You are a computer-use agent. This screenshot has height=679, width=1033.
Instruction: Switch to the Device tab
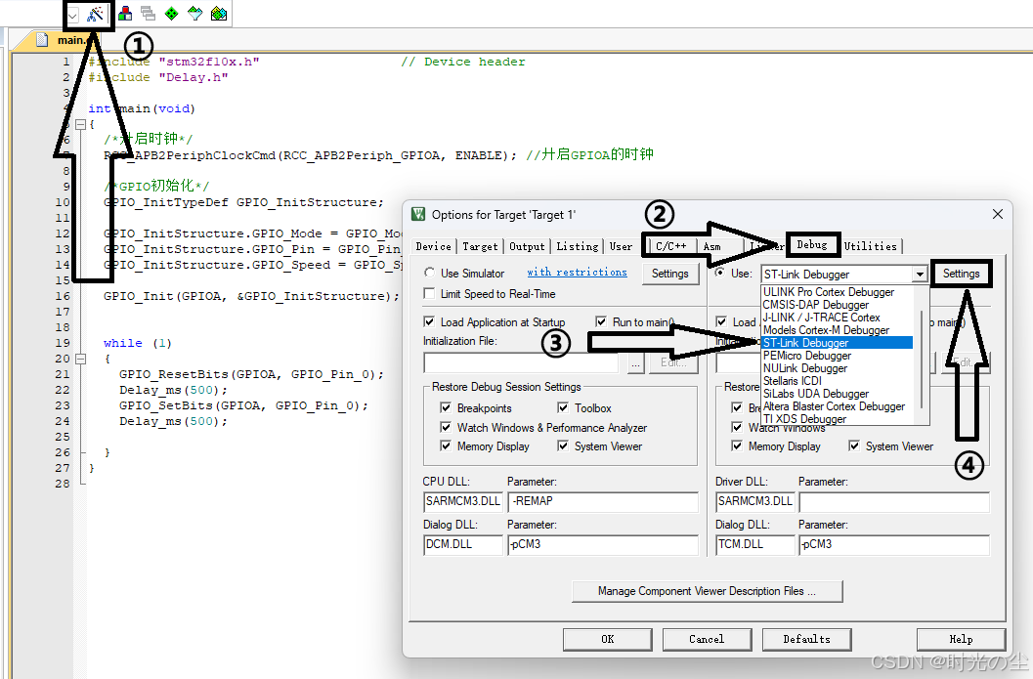point(434,246)
